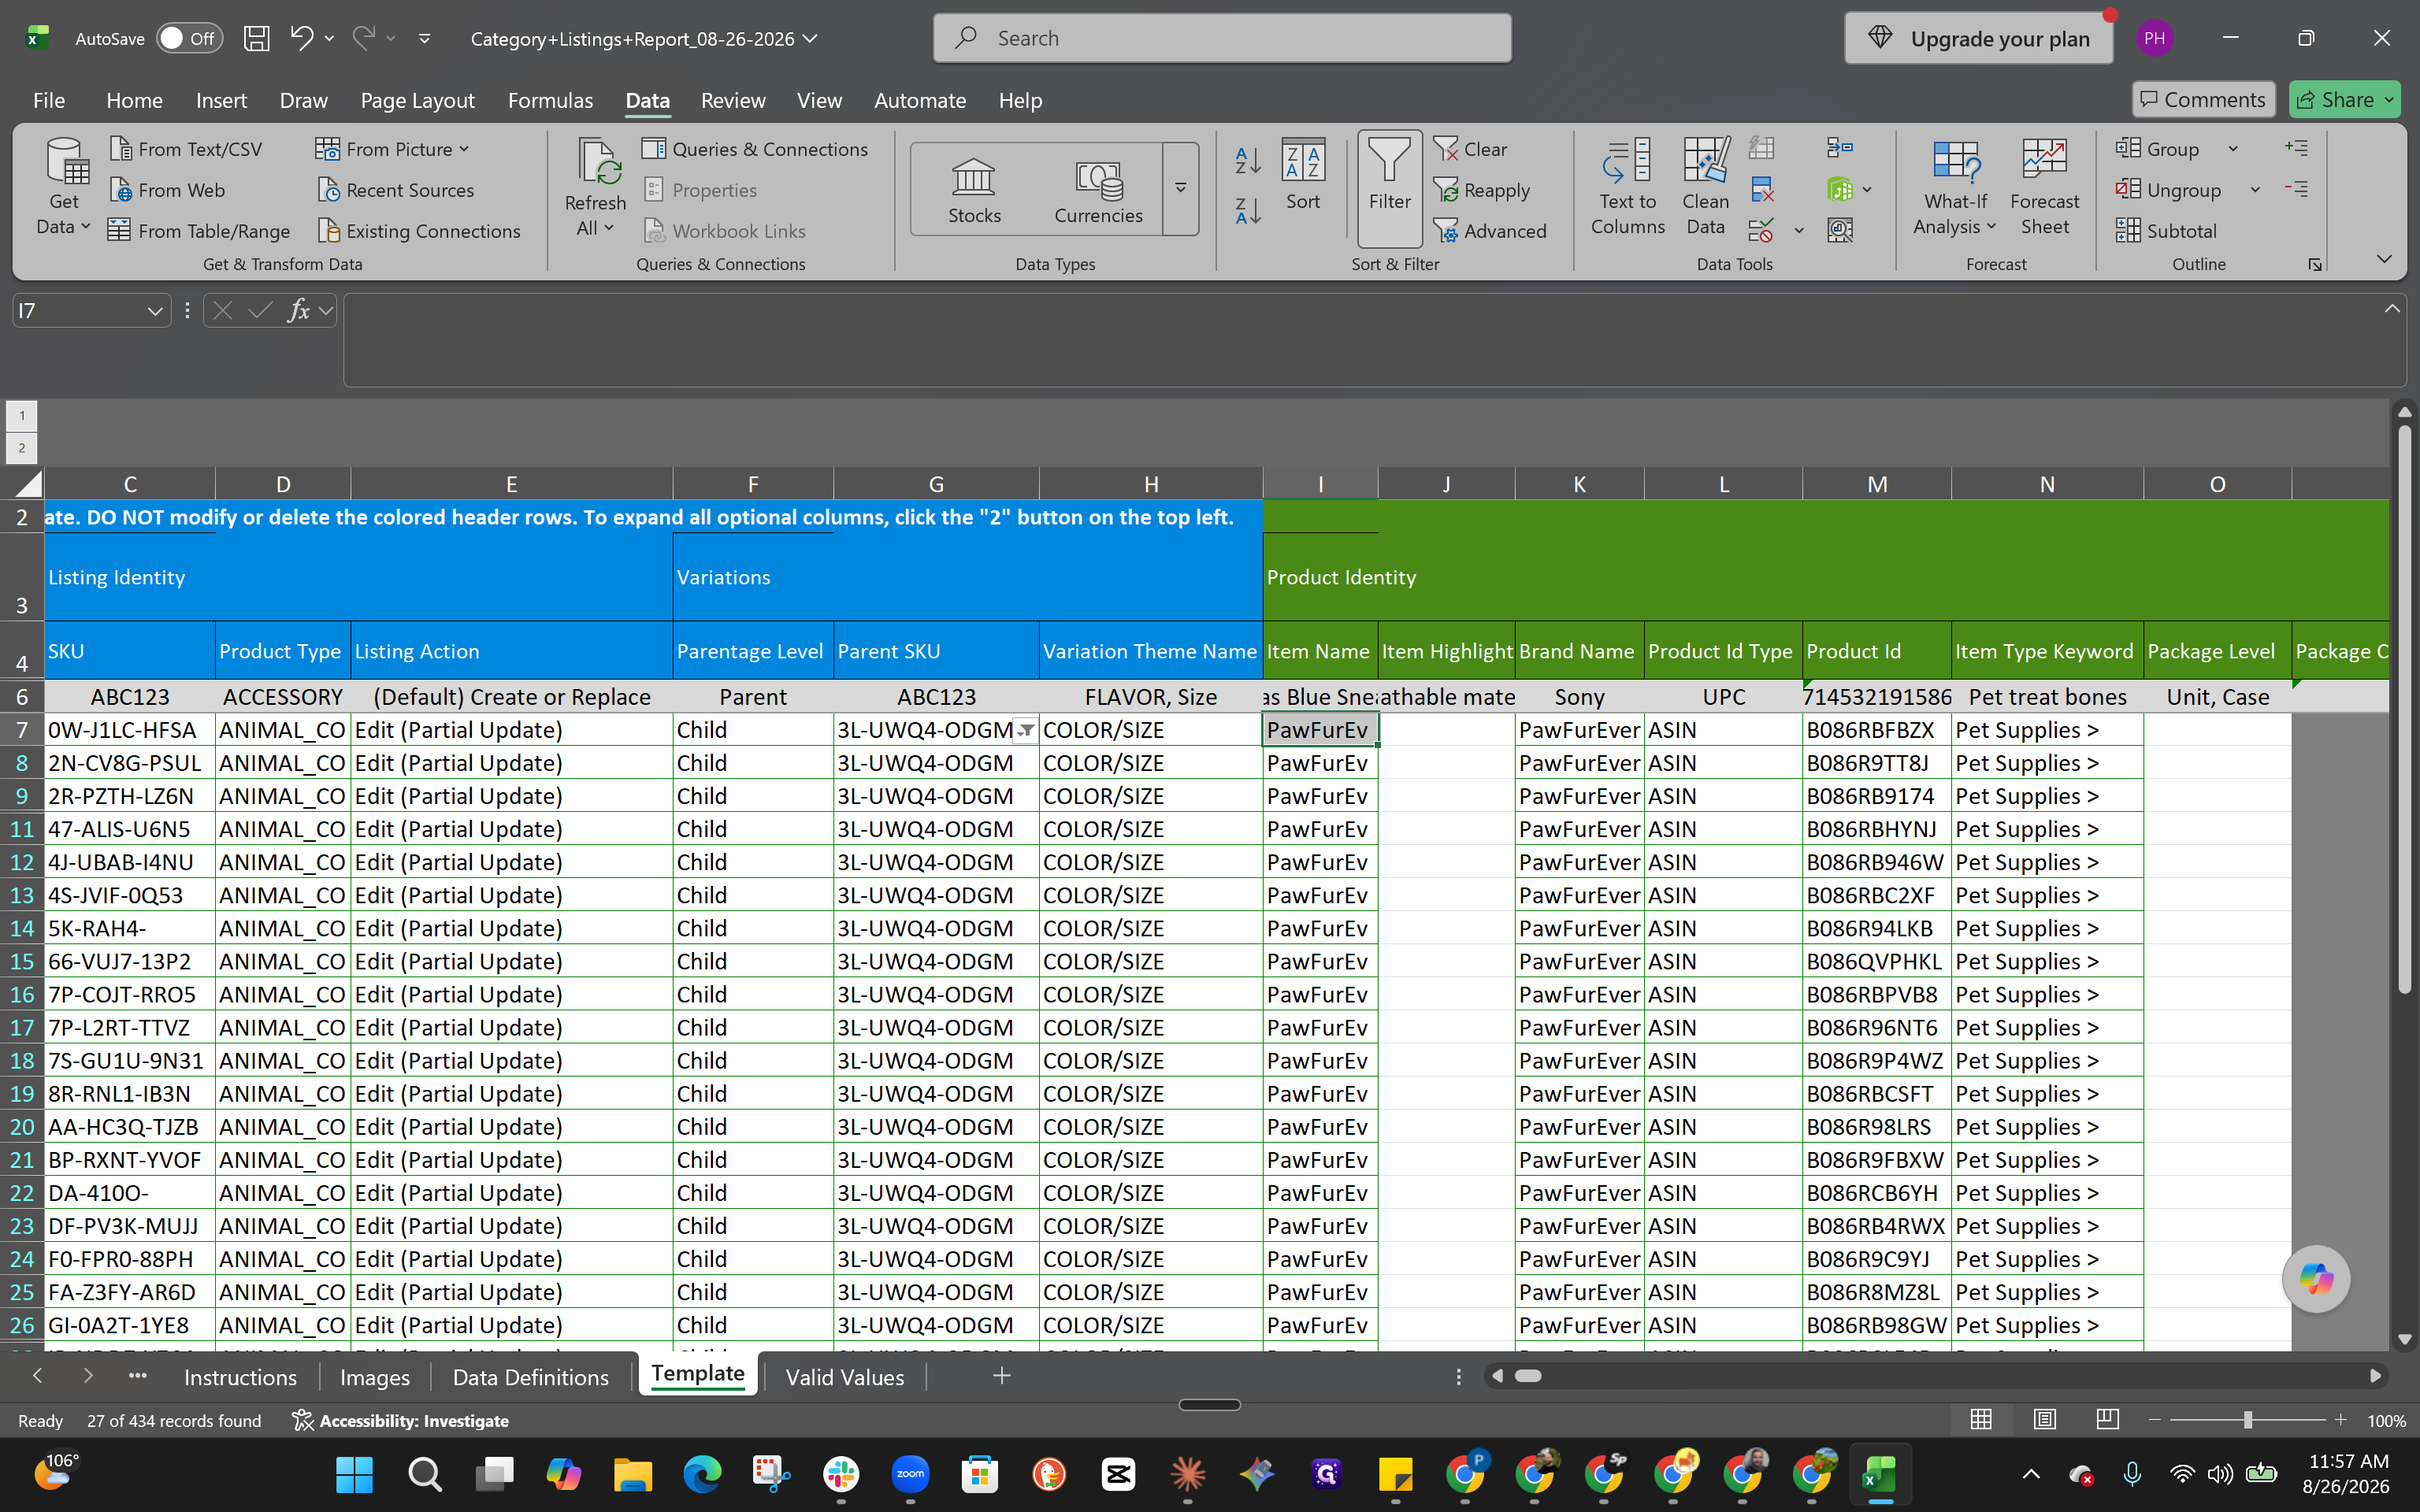Convert to Stocks data type

coord(974,190)
